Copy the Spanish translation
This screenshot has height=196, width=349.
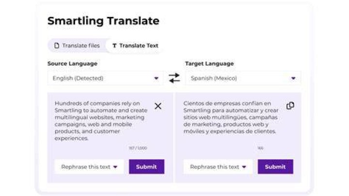(290, 106)
